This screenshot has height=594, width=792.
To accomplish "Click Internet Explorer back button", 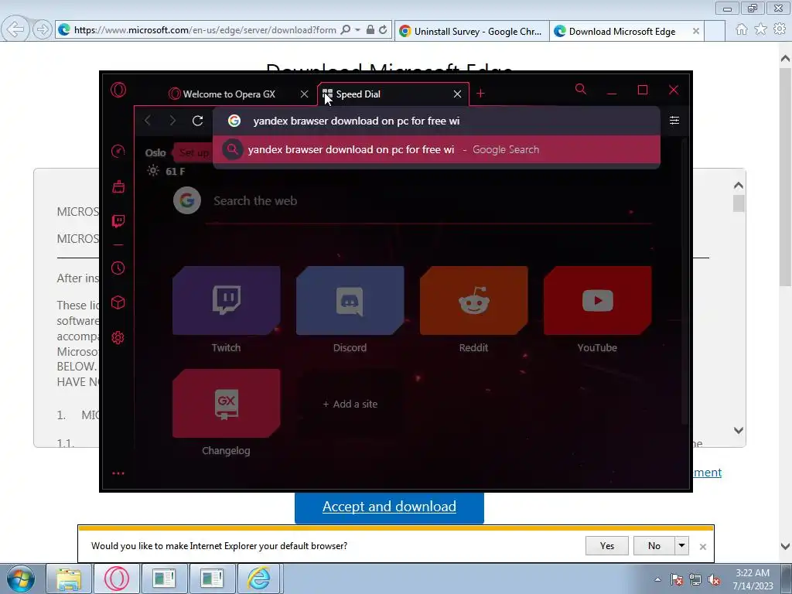I will (x=15, y=29).
